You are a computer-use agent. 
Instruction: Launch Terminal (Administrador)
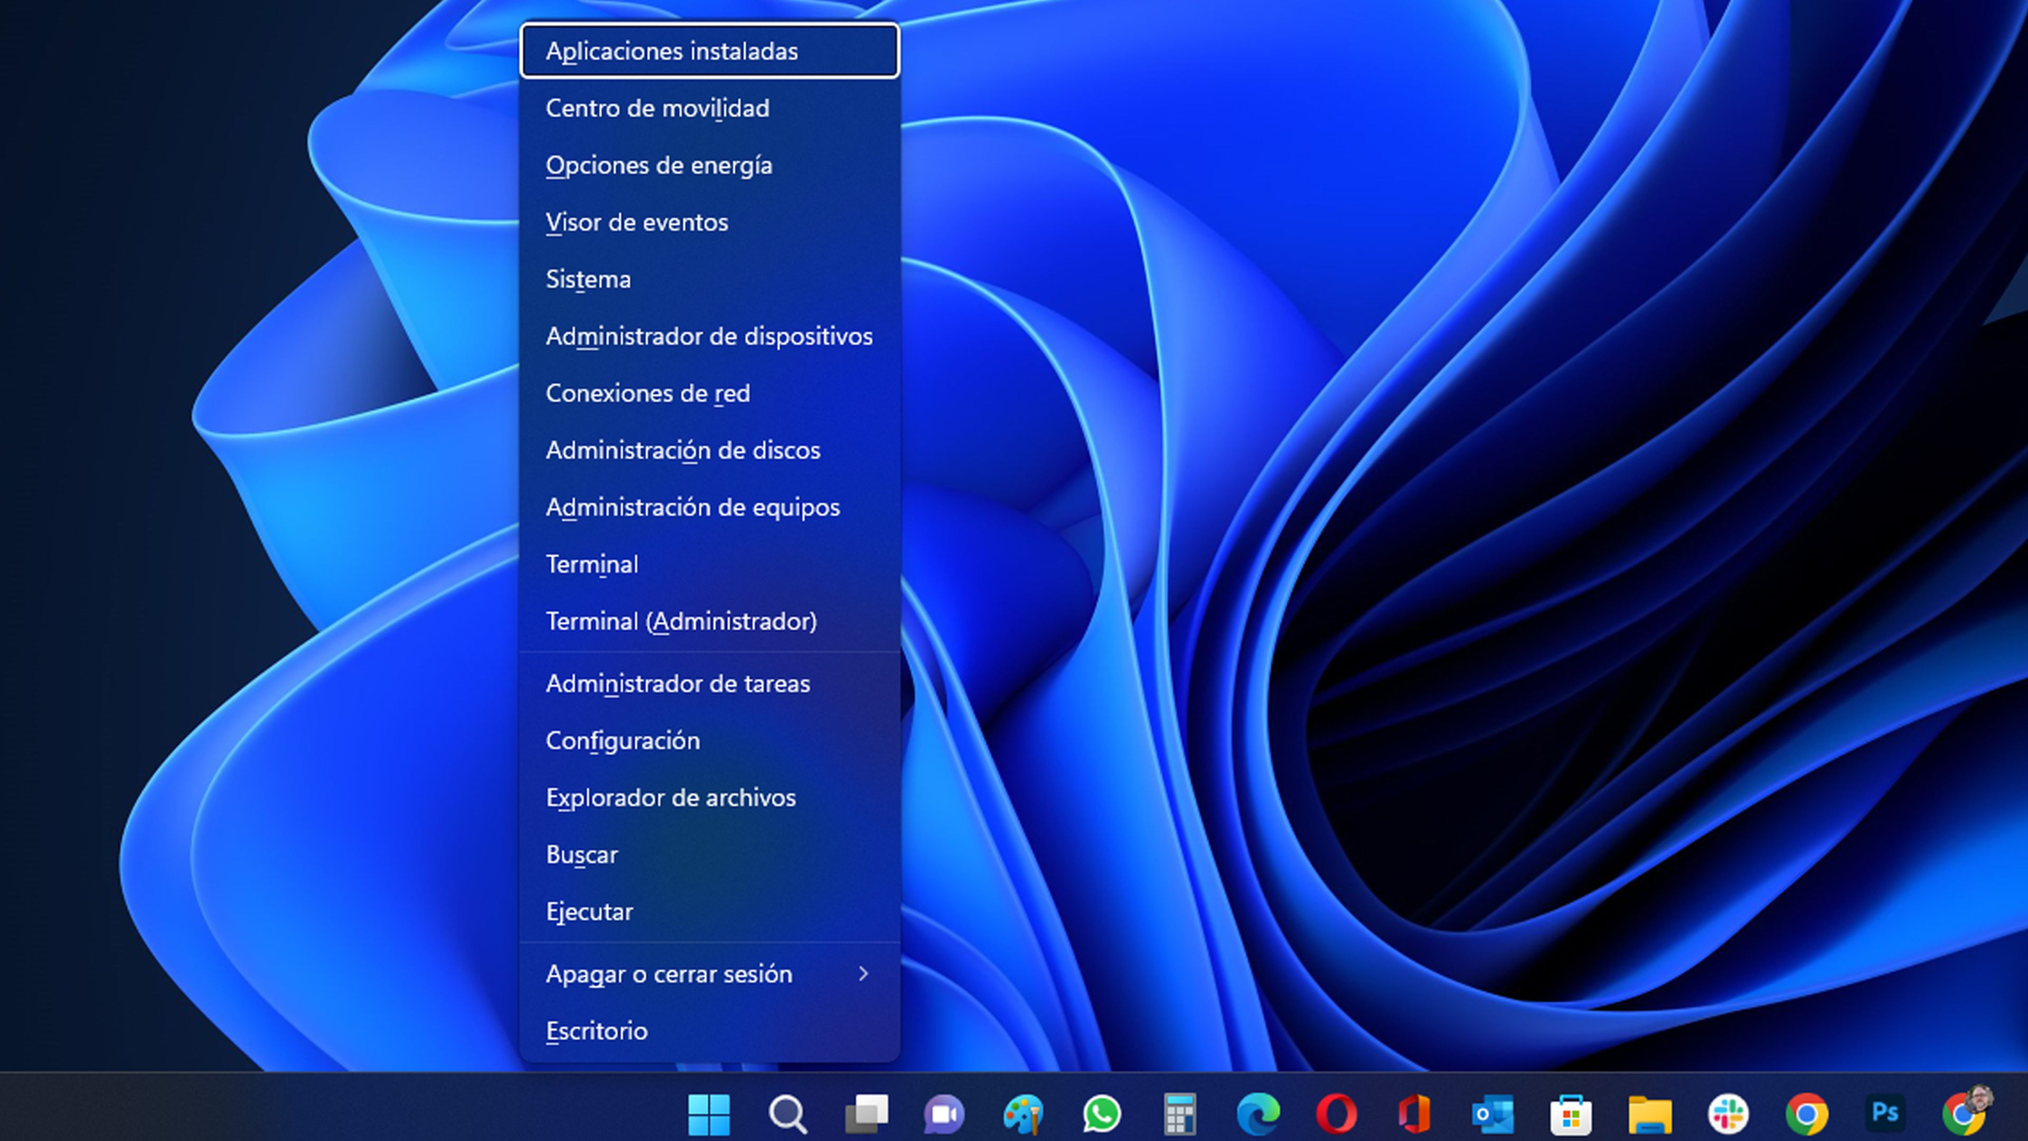[709, 621]
